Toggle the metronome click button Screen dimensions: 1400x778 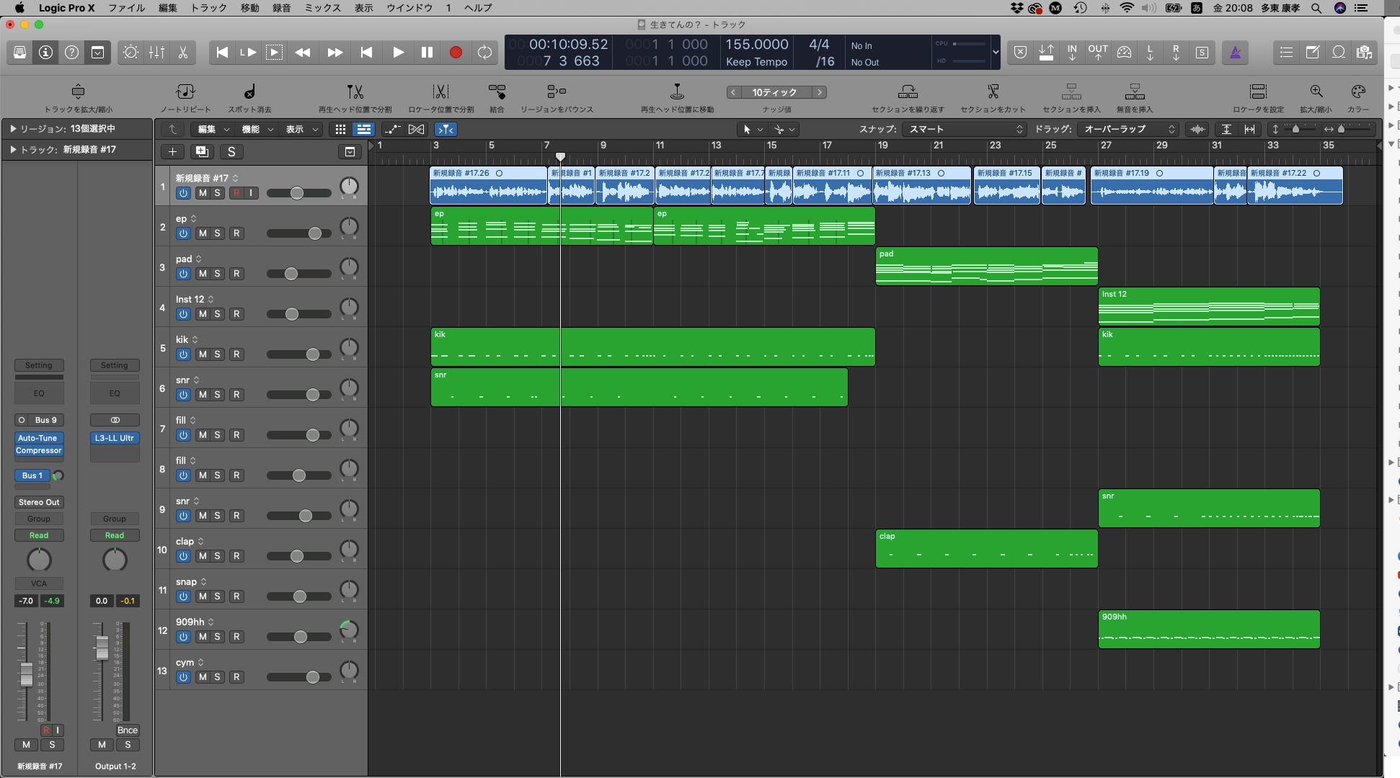pos(1235,53)
